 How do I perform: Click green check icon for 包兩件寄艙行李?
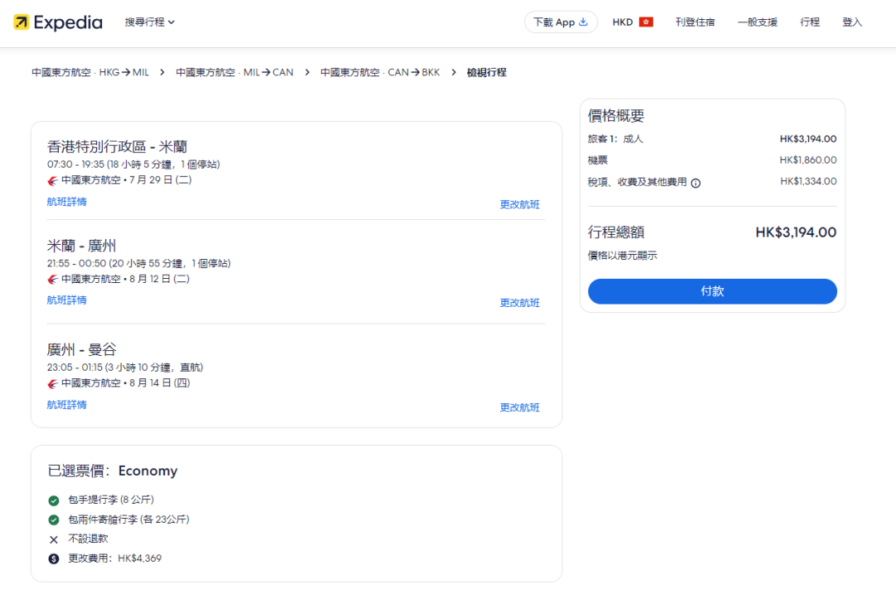click(x=54, y=520)
